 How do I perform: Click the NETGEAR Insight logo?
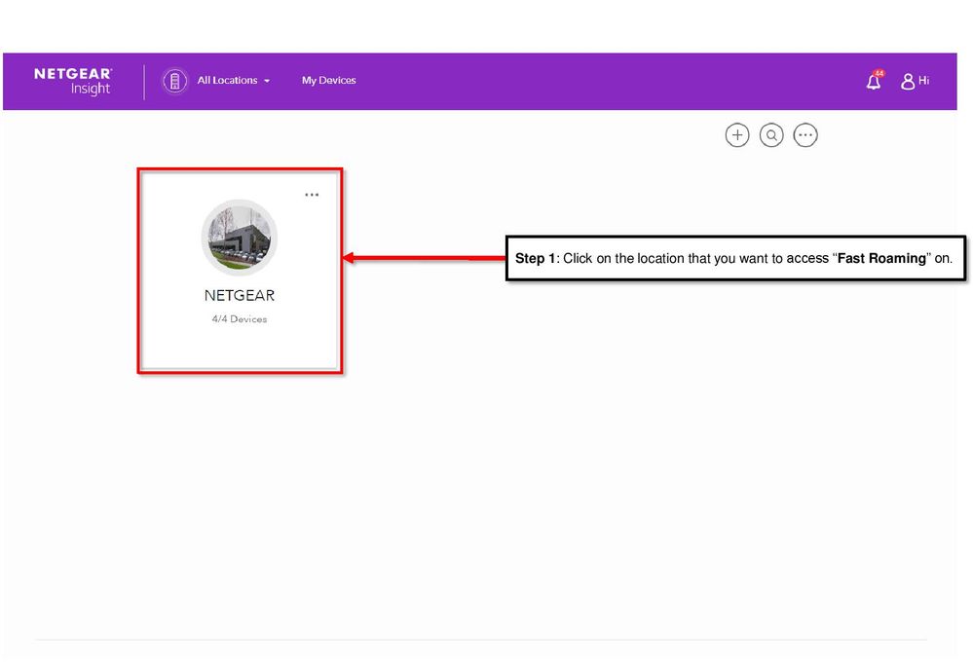coord(73,81)
